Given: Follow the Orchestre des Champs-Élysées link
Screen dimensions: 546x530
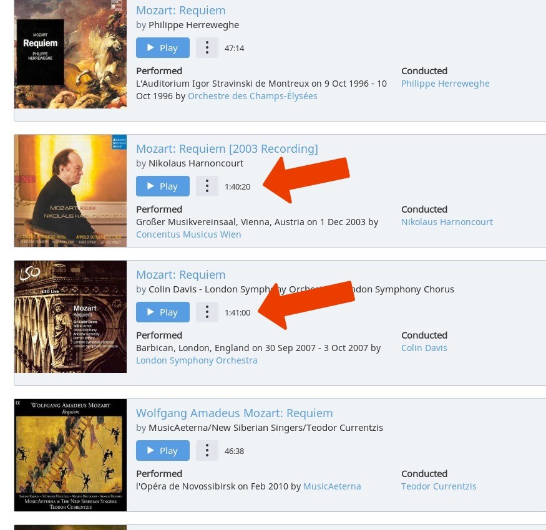Looking at the screenshot, I should (253, 96).
